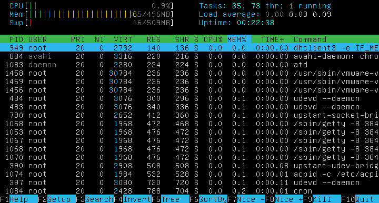Select the dhclient3 process row PID 949
The height and width of the screenshot is (203, 379).
pyautogui.click(x=189, y=48)
